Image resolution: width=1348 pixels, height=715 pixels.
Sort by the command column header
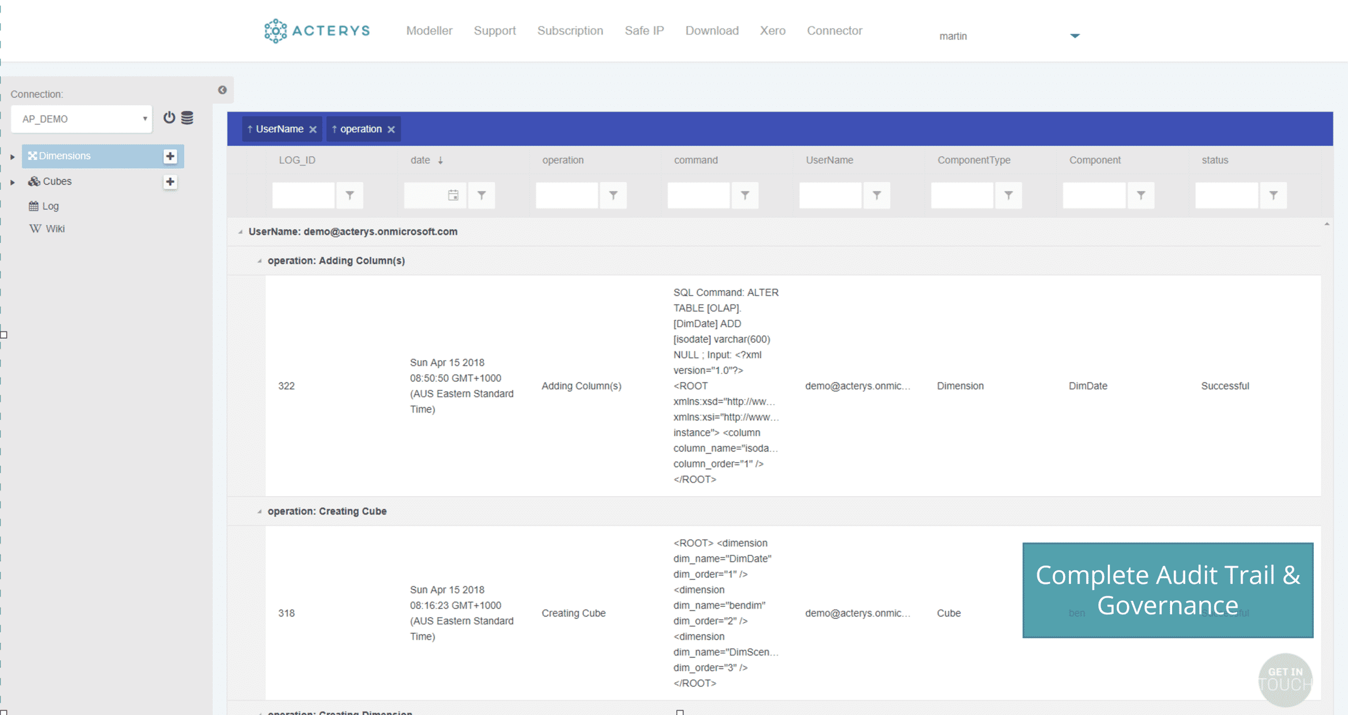(696, 160)
